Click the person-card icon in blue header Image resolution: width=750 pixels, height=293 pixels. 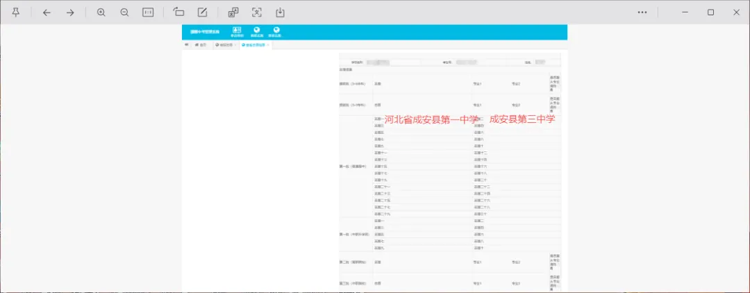(x=237, y=31)
